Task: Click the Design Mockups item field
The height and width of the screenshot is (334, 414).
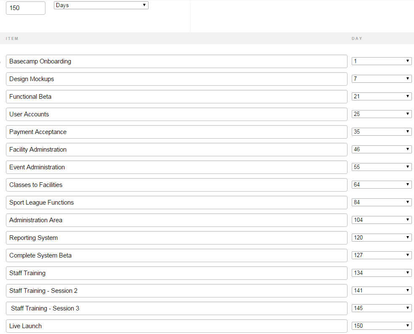Action: 177,79
